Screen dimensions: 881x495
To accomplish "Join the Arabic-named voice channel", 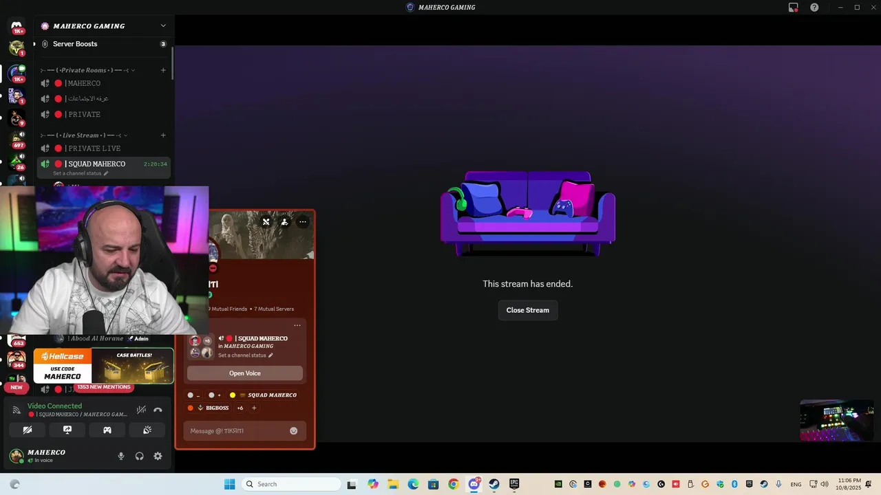I will [x=103, y=99].
